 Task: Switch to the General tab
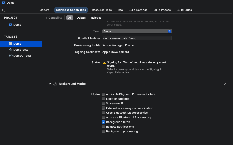click(45, 10)
